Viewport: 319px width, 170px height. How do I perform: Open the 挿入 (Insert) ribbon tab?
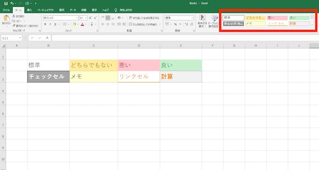pyautogui.click(x=30, y=10)
